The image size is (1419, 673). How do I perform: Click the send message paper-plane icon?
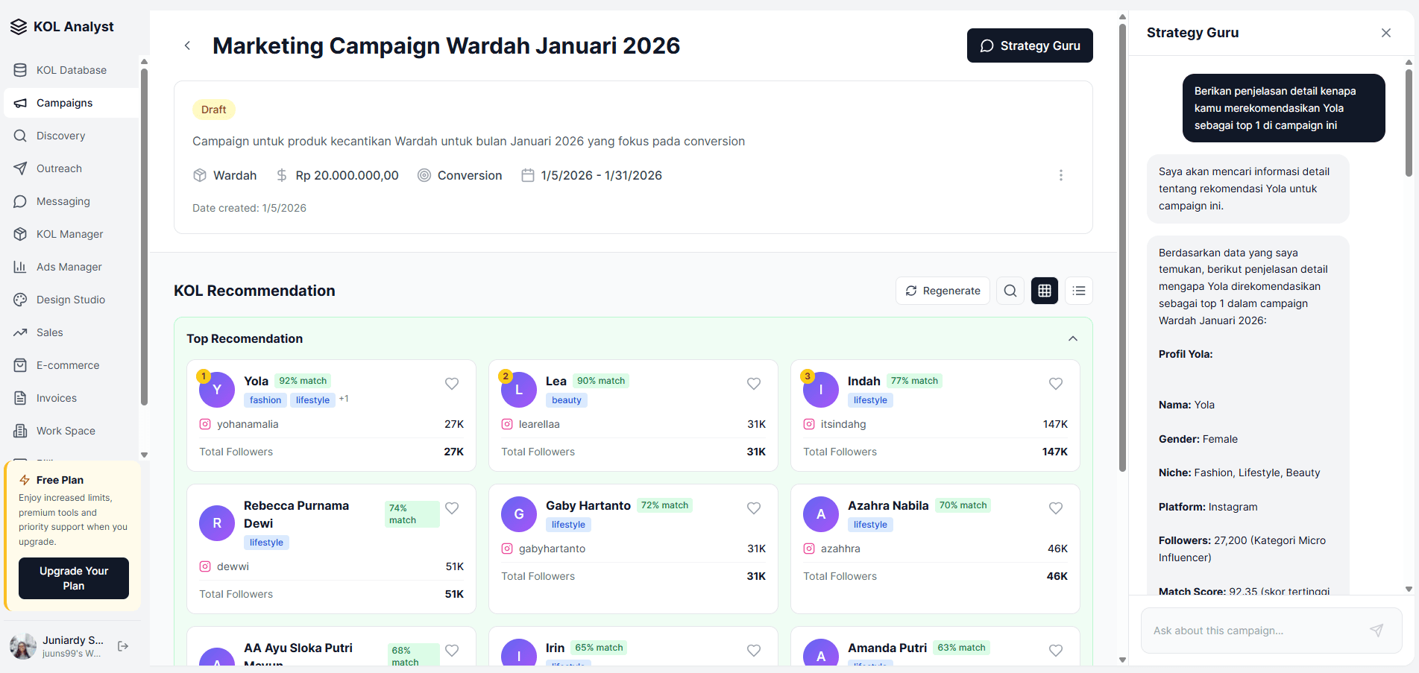pos(1376,631)
